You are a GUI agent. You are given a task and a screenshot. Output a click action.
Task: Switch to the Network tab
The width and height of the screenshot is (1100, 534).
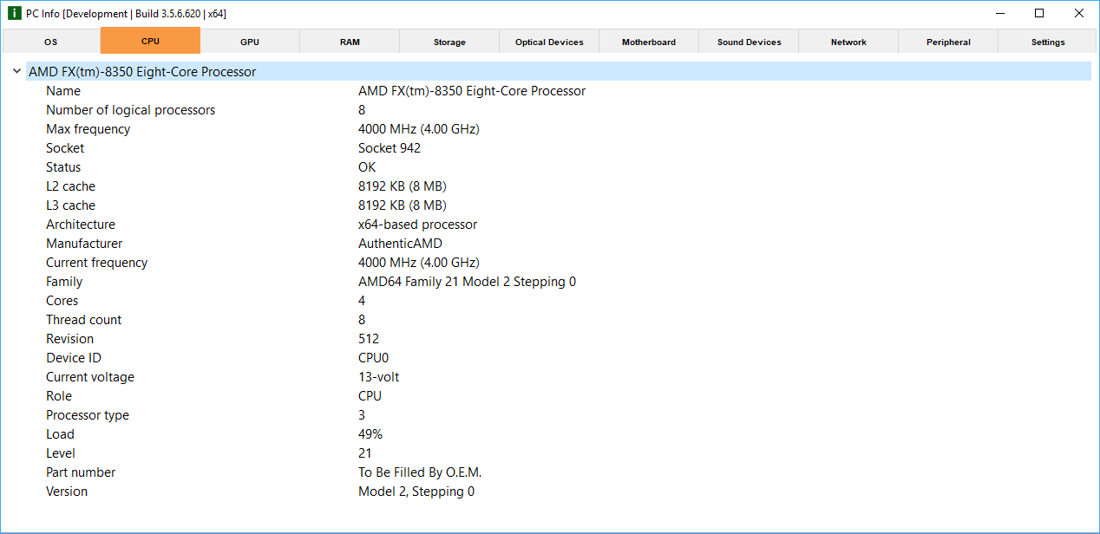[x=848, y=42]
